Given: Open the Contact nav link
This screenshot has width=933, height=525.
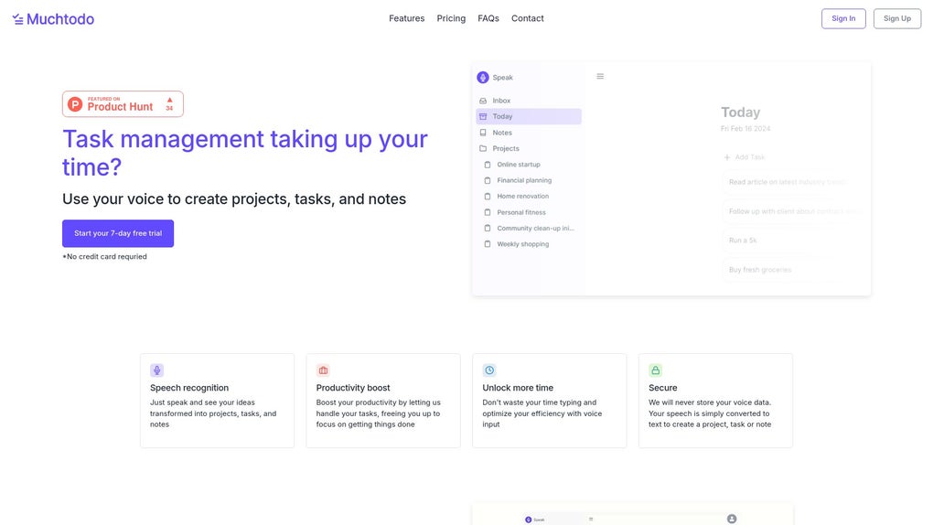Looking at the screenshot, I should click(x=527, y=18).
